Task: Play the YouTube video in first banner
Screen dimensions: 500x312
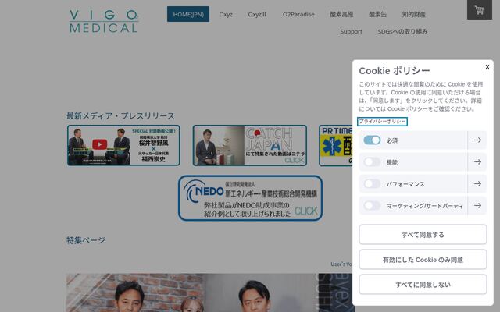Action: tap(100, 144)
